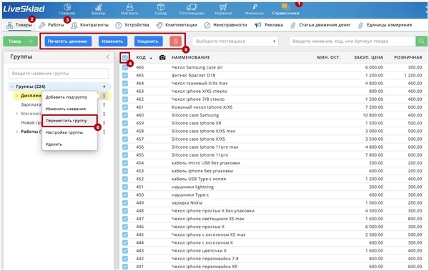Open the Главная section icon
Screen dimensions: 429x271
tap(67, 7)
